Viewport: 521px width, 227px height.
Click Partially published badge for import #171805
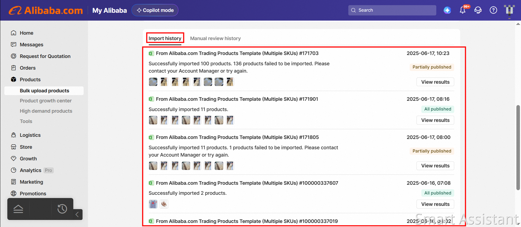[432, 151]
